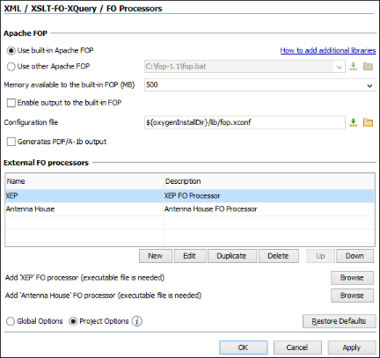Click insert editor variable icon for Configuration file
The height and width of the screenshot is (358, 380).
pos(354,122)
